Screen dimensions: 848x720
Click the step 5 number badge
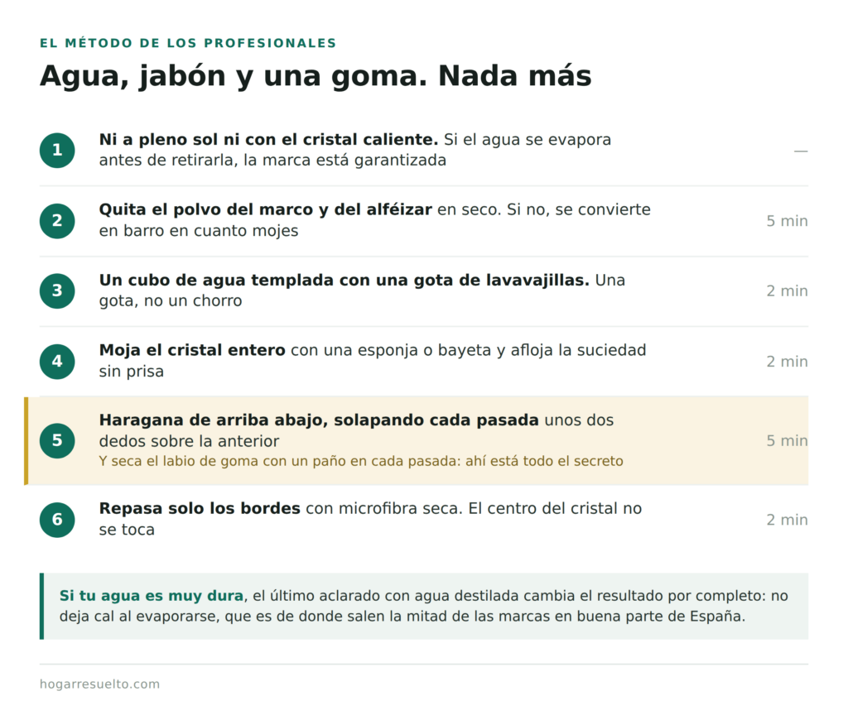pyautogui.click(x=57, y=440)
